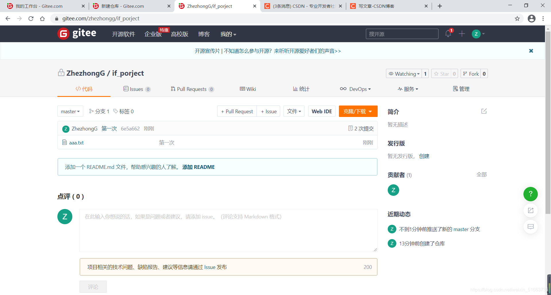
Task: Click the page vertical scrollbar
Action: [548, 123]
